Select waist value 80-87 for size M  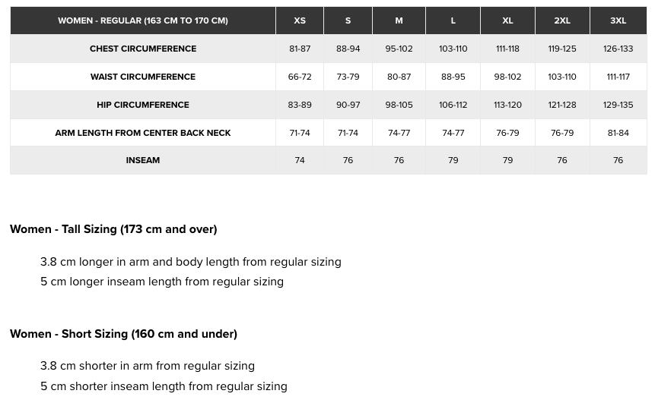pyautogui.click(x=399, y=77)
